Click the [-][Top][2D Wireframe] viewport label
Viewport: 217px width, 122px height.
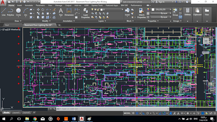(11, 29)
